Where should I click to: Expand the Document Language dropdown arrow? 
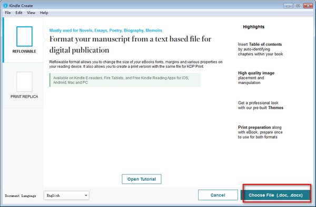click(86, 195)
